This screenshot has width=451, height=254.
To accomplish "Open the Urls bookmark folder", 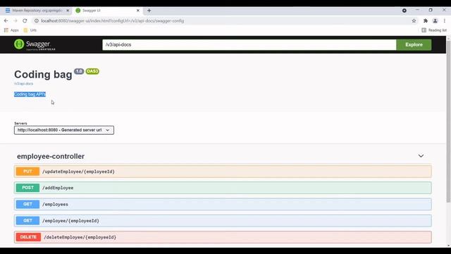I will (30, 30).
